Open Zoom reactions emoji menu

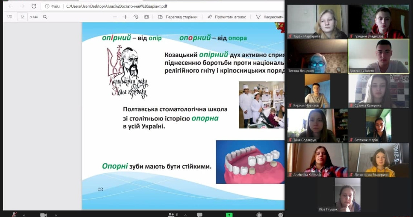tap(281, 215)
